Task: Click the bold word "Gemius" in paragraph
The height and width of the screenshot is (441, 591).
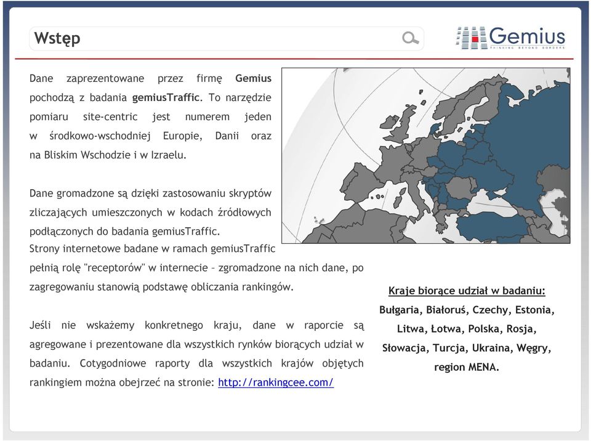Action: [x=253, y=78]
